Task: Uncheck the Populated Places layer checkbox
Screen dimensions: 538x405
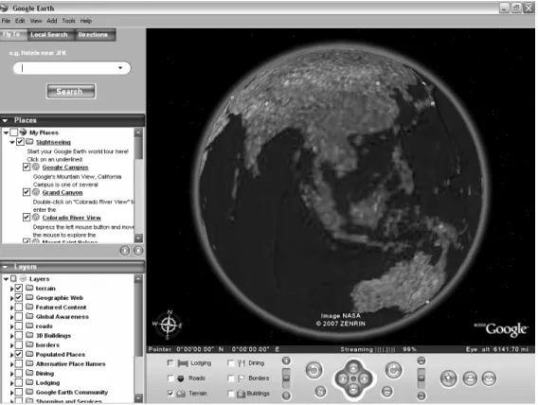Action: [x=19, y=354]
